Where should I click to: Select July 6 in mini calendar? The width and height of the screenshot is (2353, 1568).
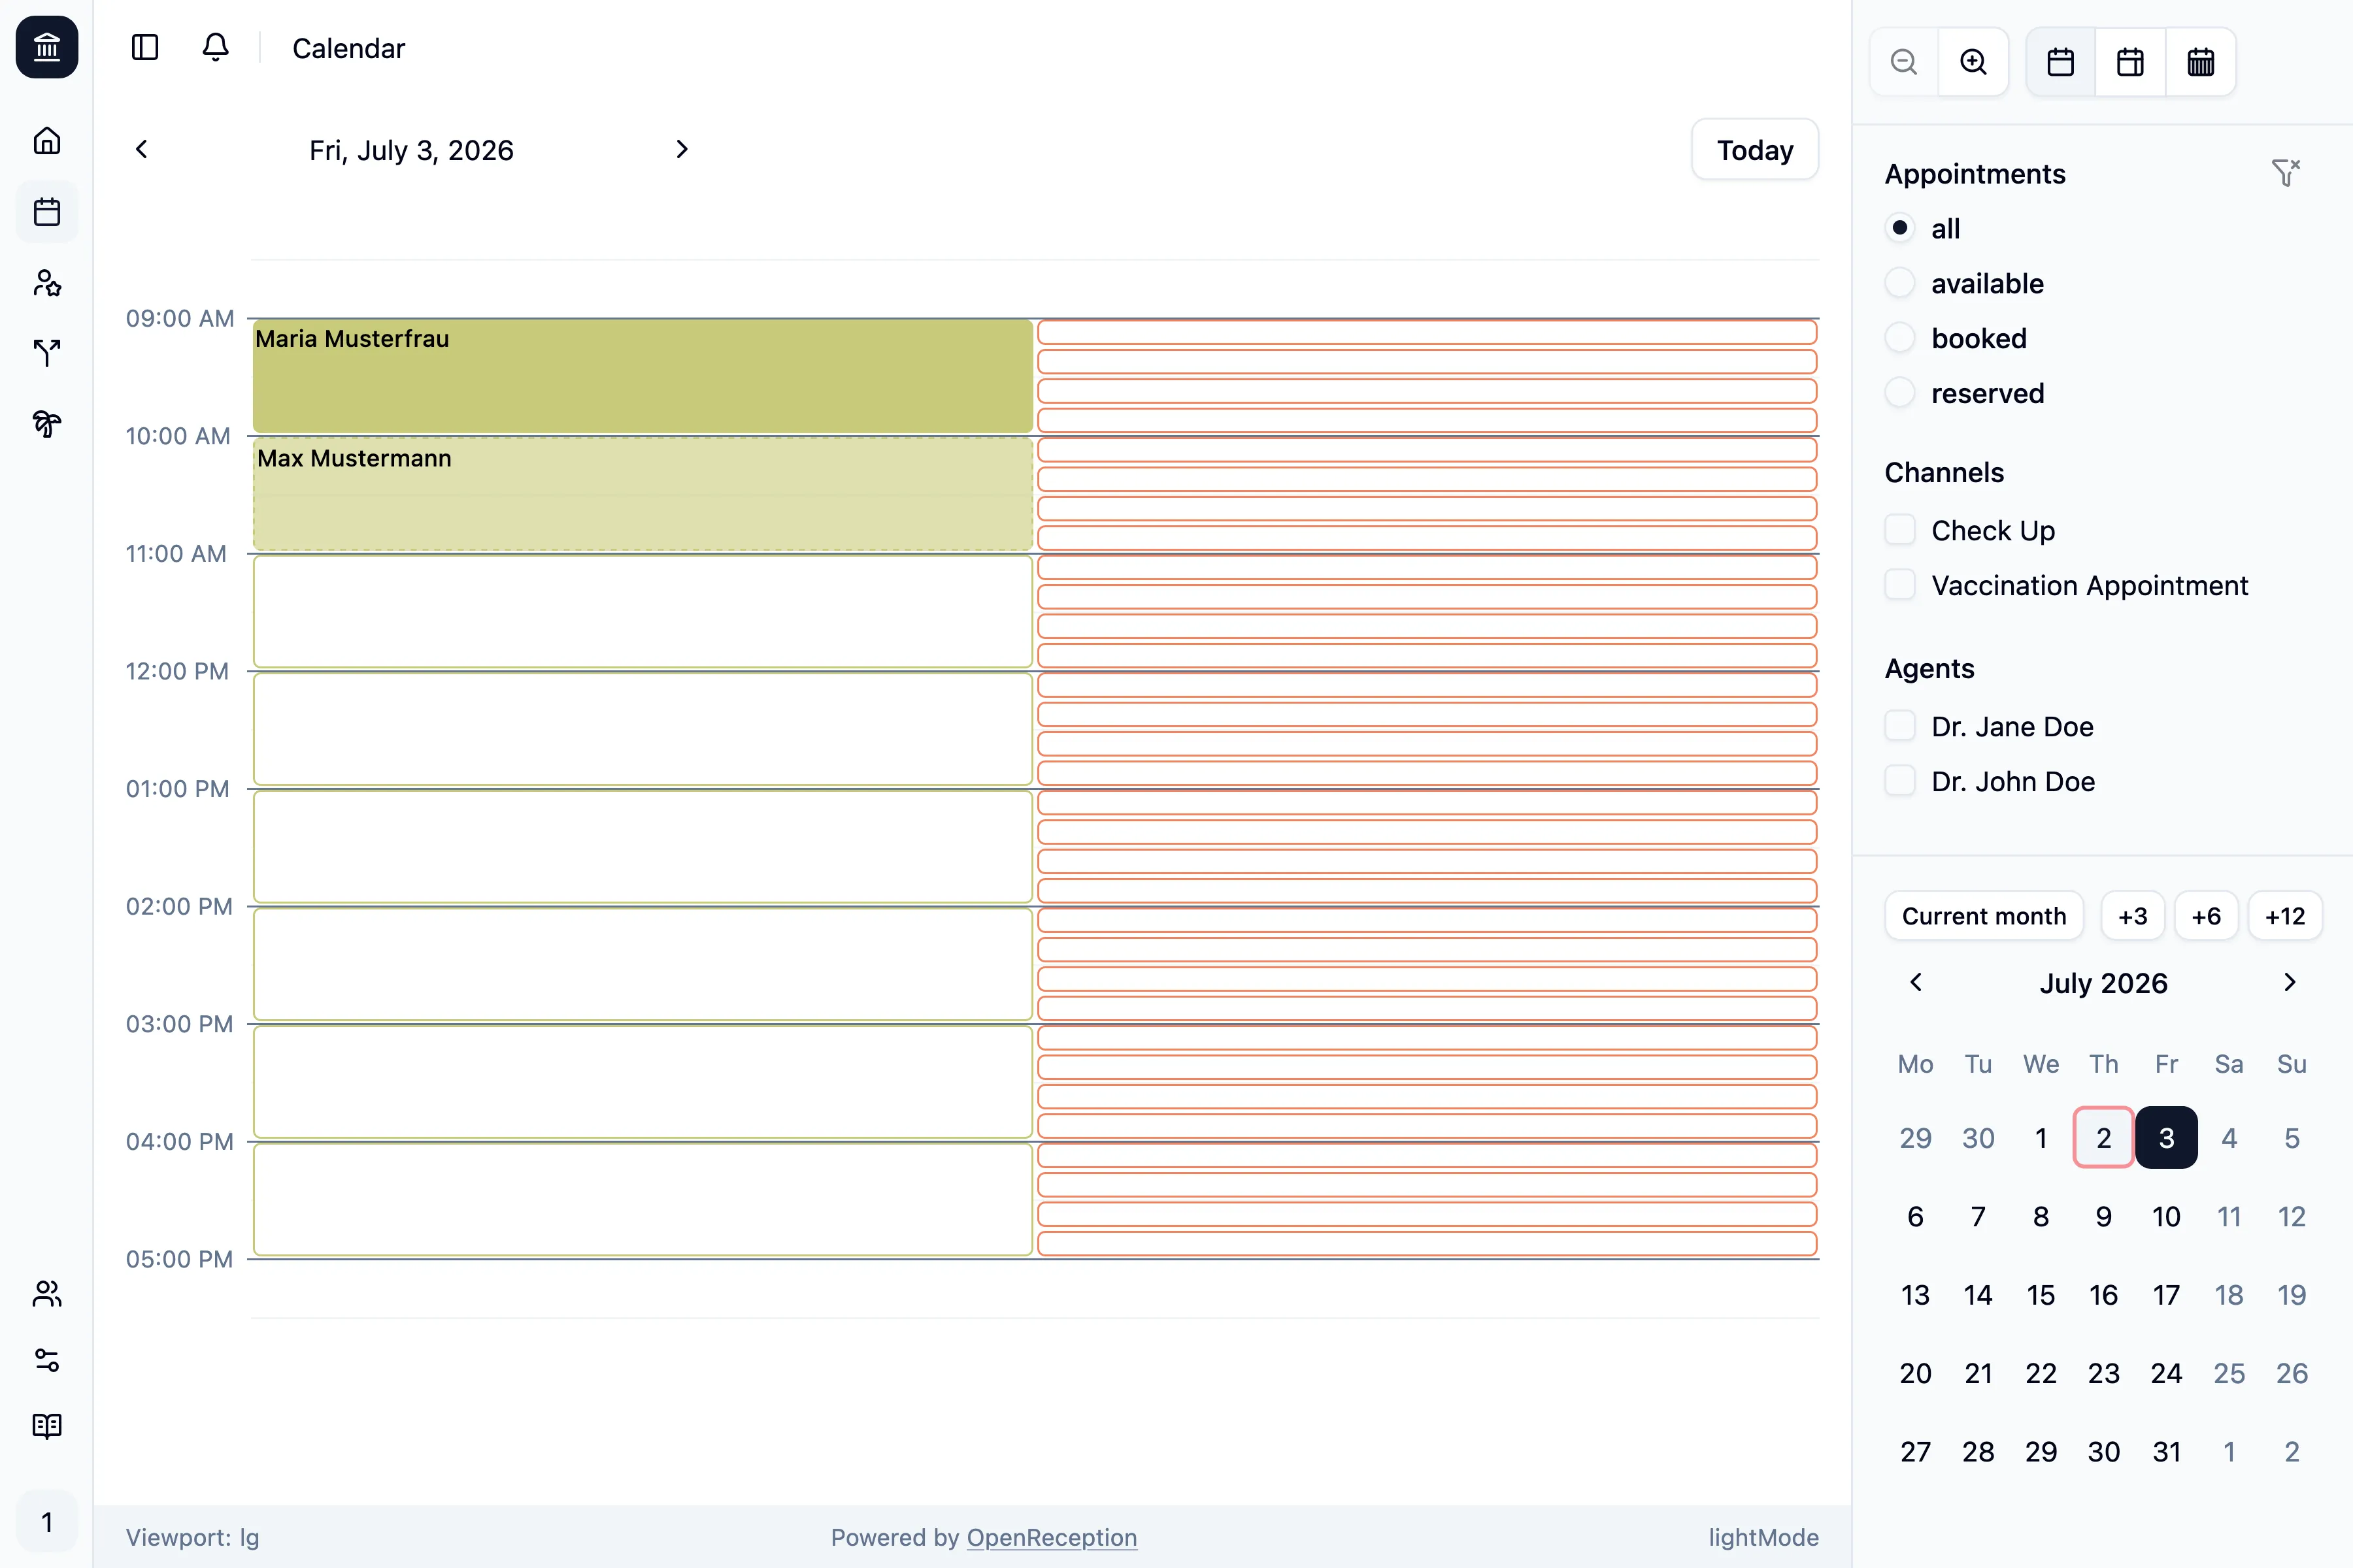pyautogui.click(x=1916, y=1216)
